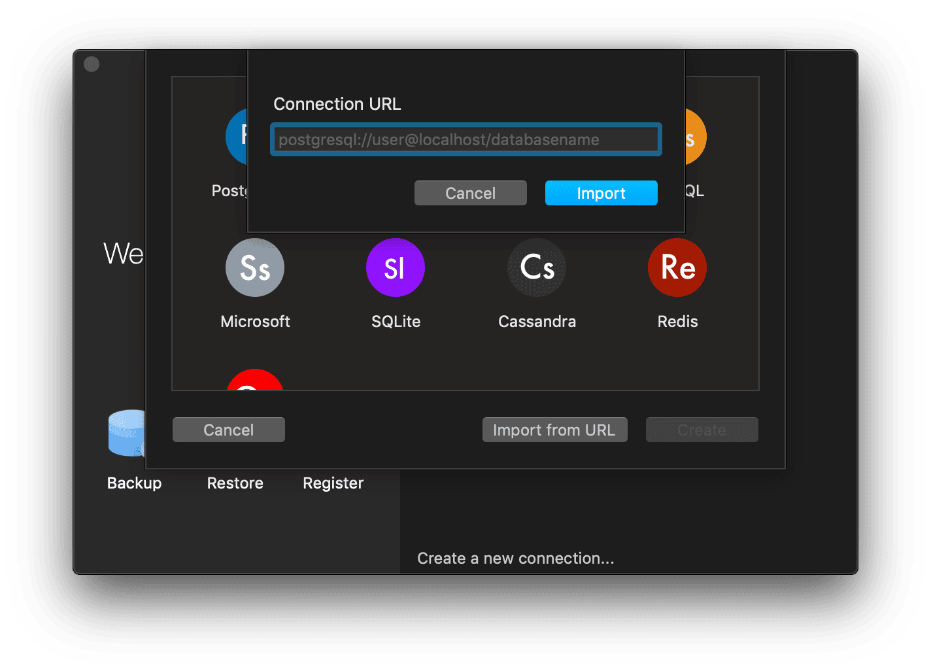Click the Restore label
Viewport: 931px width, 671px height.
235,483
